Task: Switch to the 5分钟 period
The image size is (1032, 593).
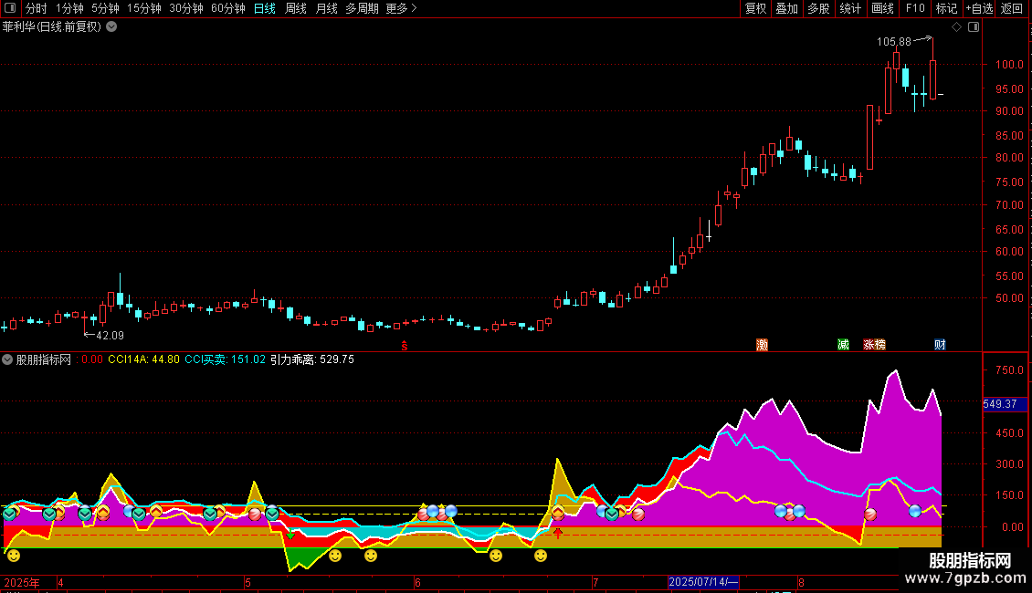Action: click(x=105, y=8)
